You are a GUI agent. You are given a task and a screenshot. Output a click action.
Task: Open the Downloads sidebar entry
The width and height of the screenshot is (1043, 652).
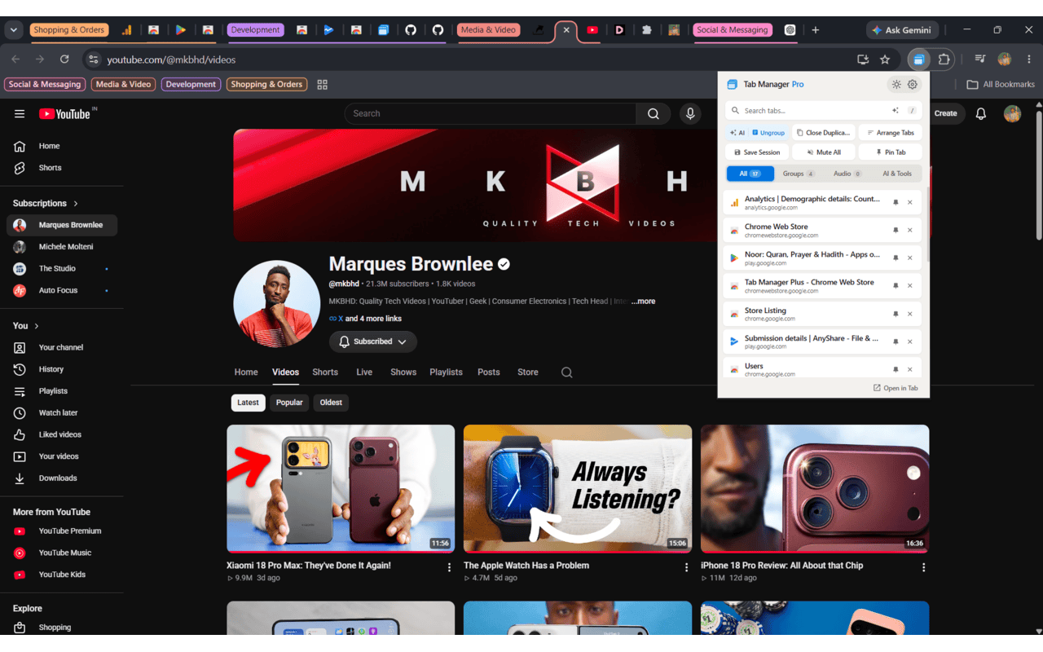tap(62, 478)
